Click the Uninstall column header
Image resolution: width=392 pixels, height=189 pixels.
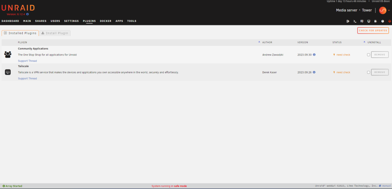point(374,42)
